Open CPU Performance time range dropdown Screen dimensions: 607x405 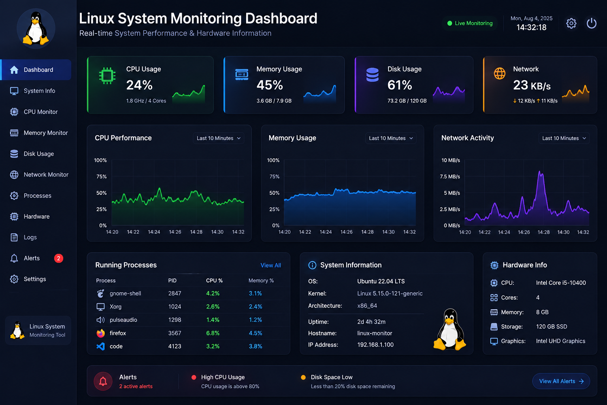tap(219, 138)
